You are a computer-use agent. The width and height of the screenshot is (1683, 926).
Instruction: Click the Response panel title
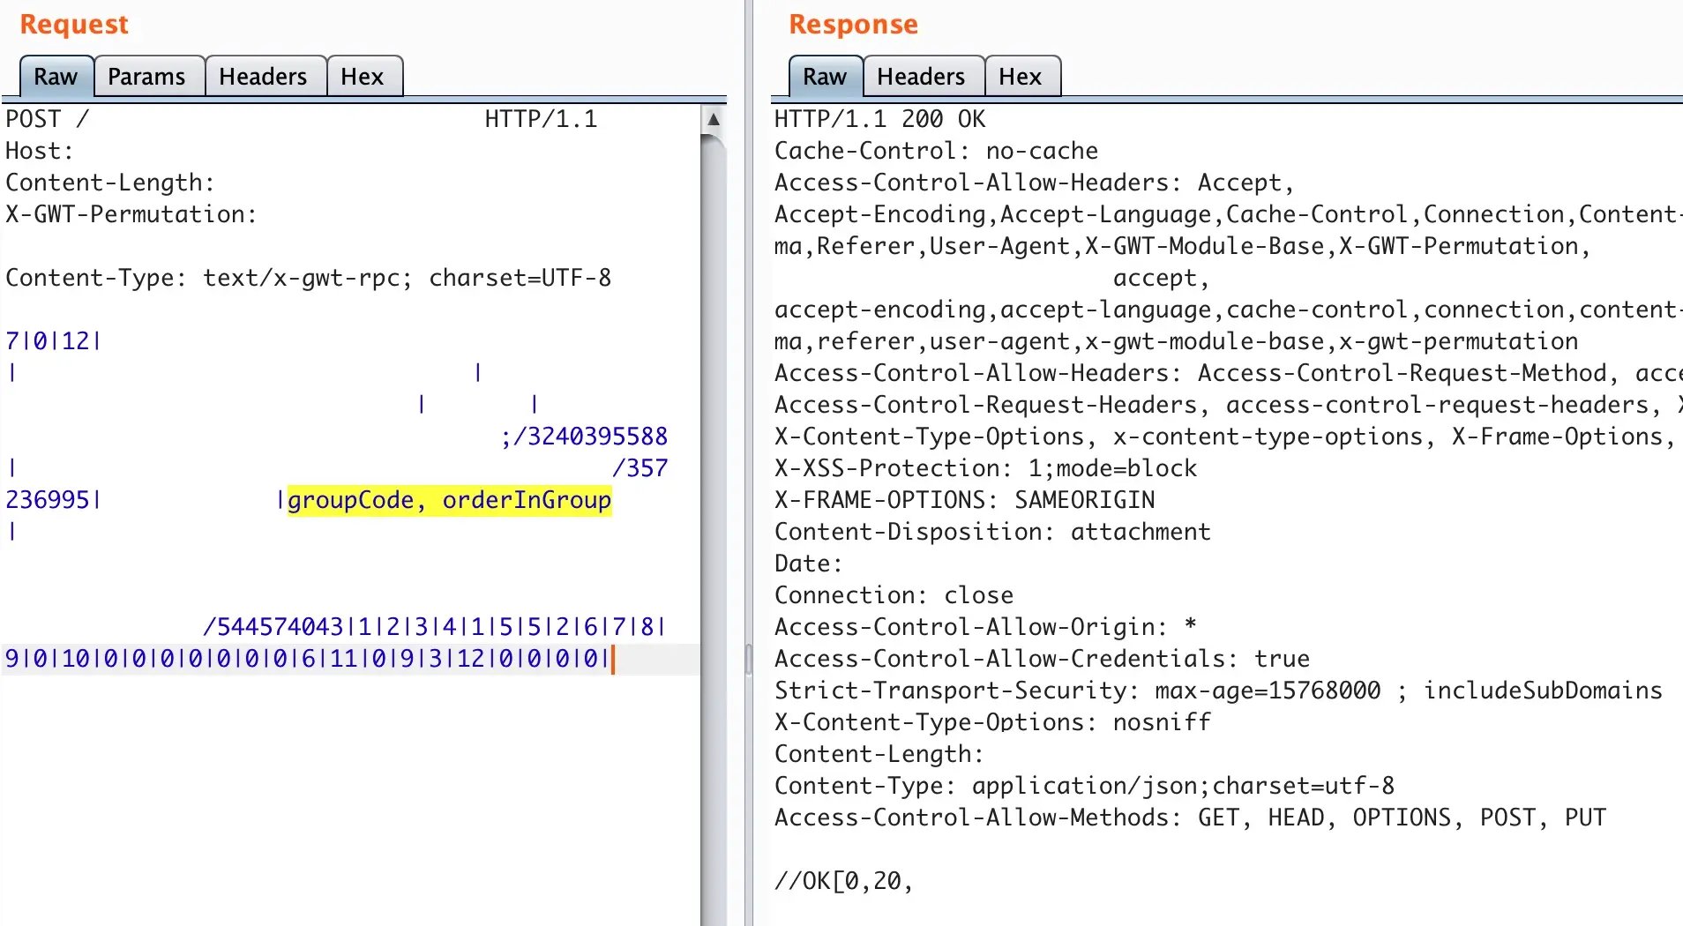[x=853, y=25]
